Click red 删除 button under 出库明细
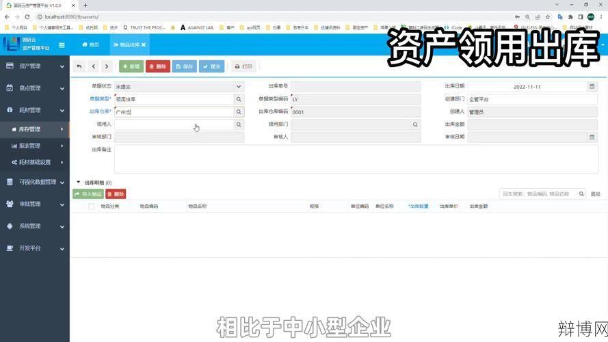 [116, 194]
